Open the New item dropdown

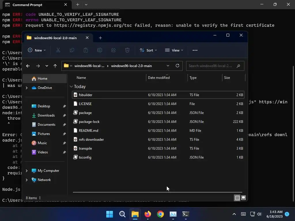(x=37, y=50)
